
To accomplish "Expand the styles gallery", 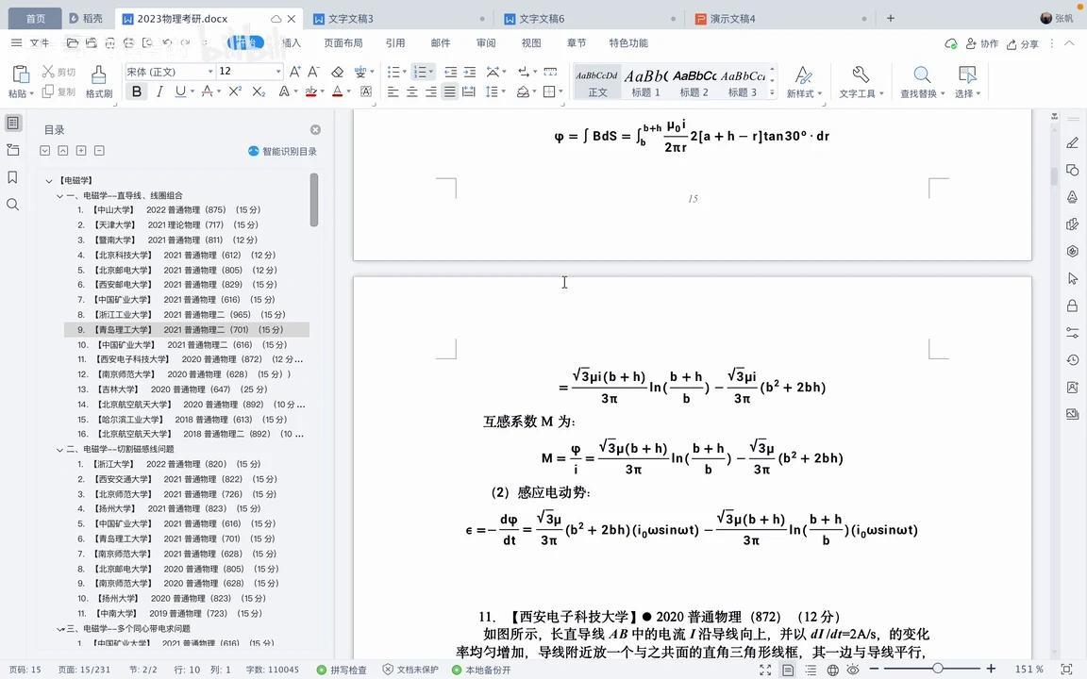I will 772,92.
